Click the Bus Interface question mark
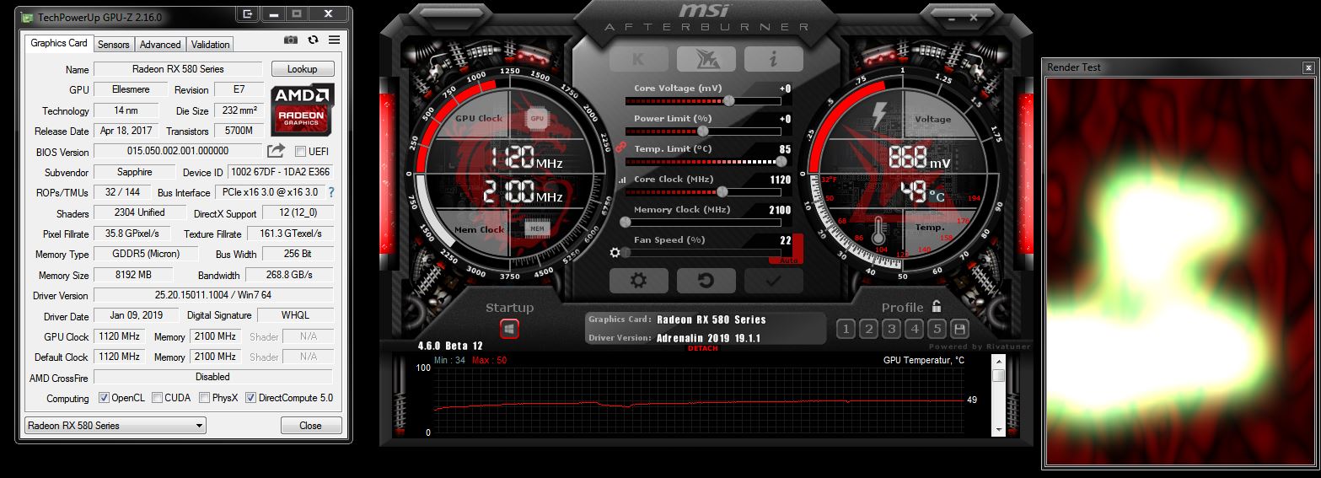The height and width of the screenshot is (478, 1321). (331, 192)
